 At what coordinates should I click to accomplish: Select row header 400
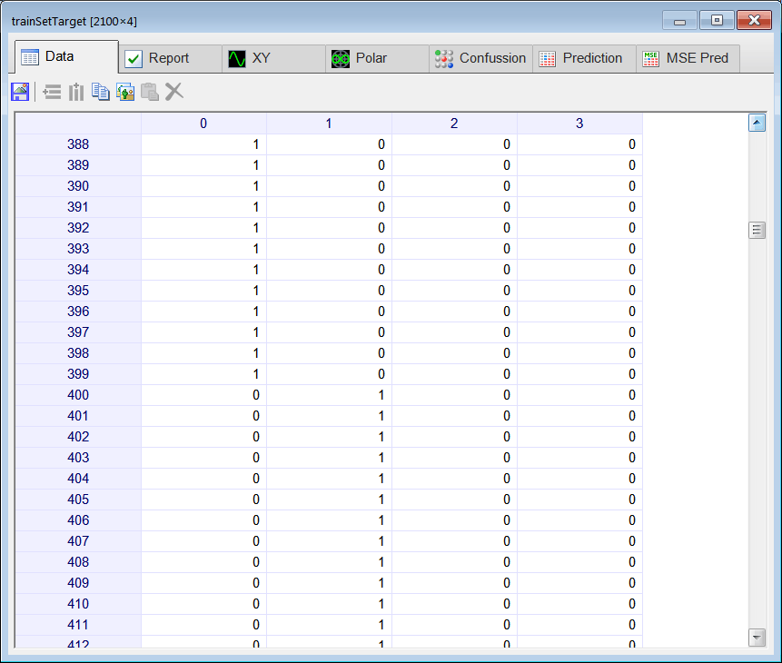[78, 395]
